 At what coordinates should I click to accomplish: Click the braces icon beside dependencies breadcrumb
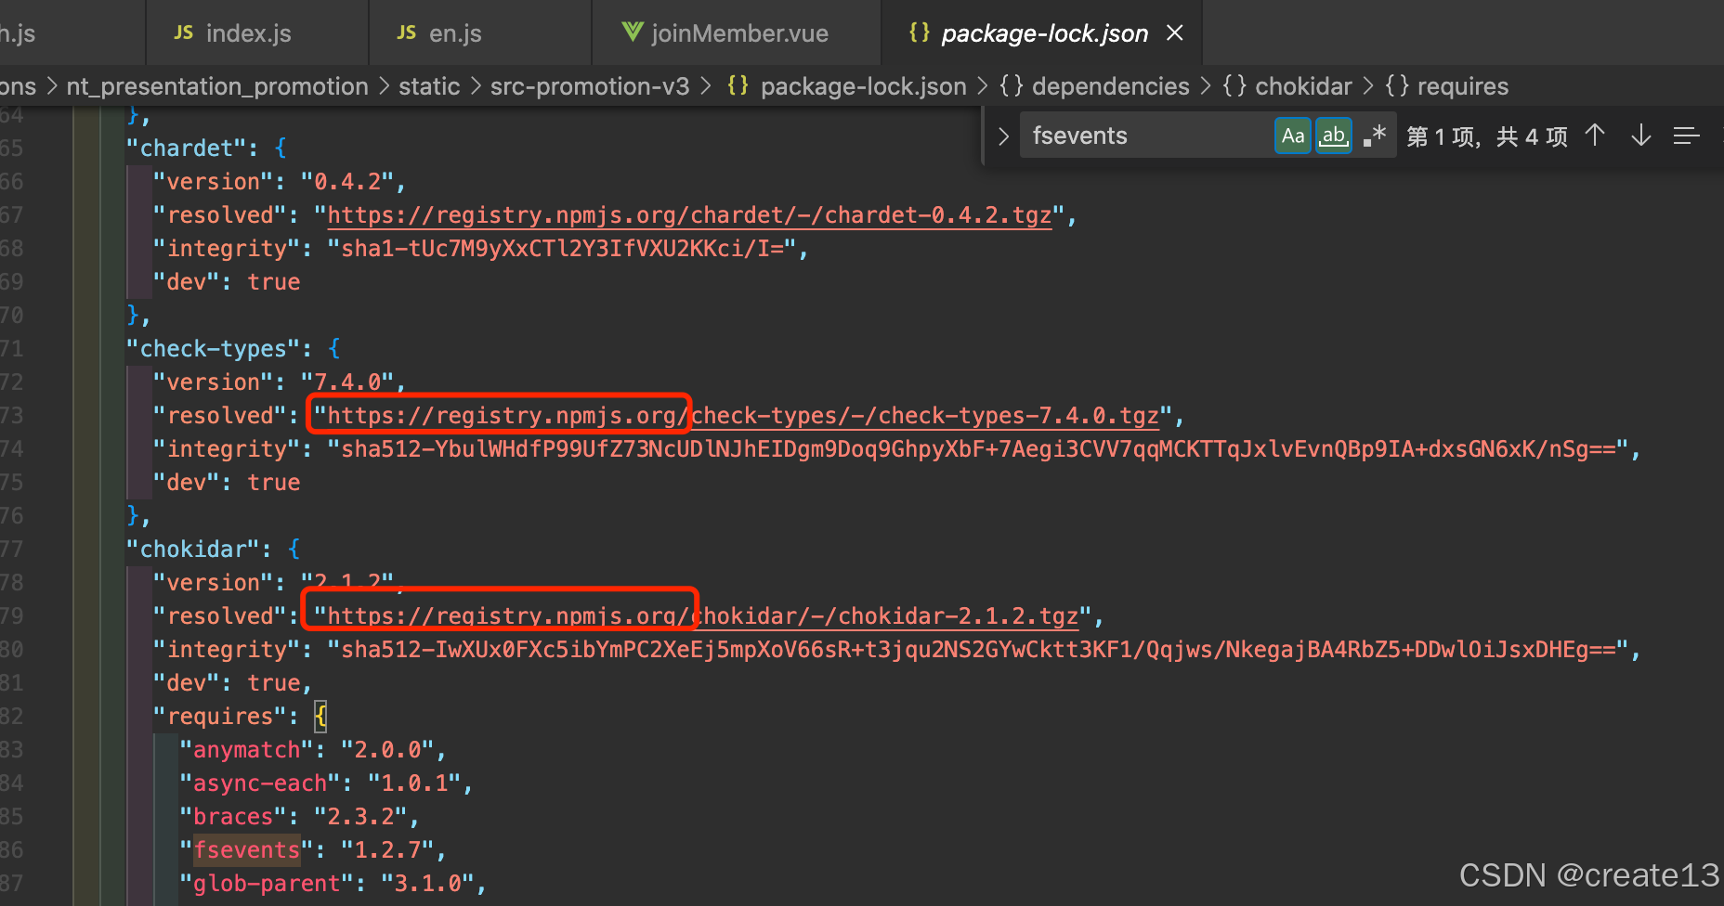tap(1010, 85)
